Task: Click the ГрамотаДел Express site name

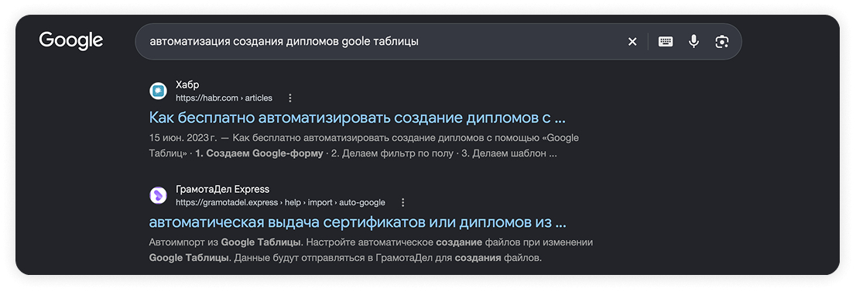Action: coord(222,189)
